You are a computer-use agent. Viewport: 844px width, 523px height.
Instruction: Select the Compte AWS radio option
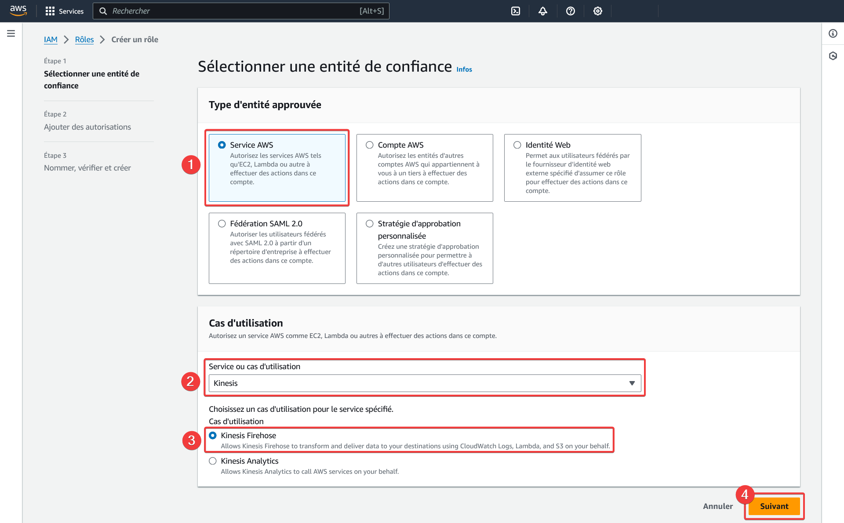(x=370, y=145)
